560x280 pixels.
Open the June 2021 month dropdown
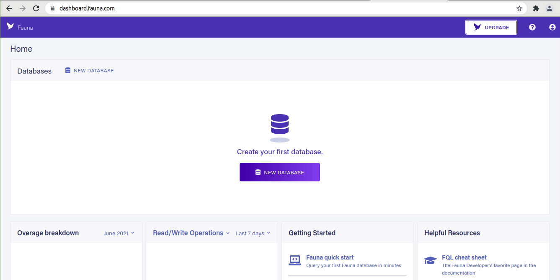[x=119, y=233]
